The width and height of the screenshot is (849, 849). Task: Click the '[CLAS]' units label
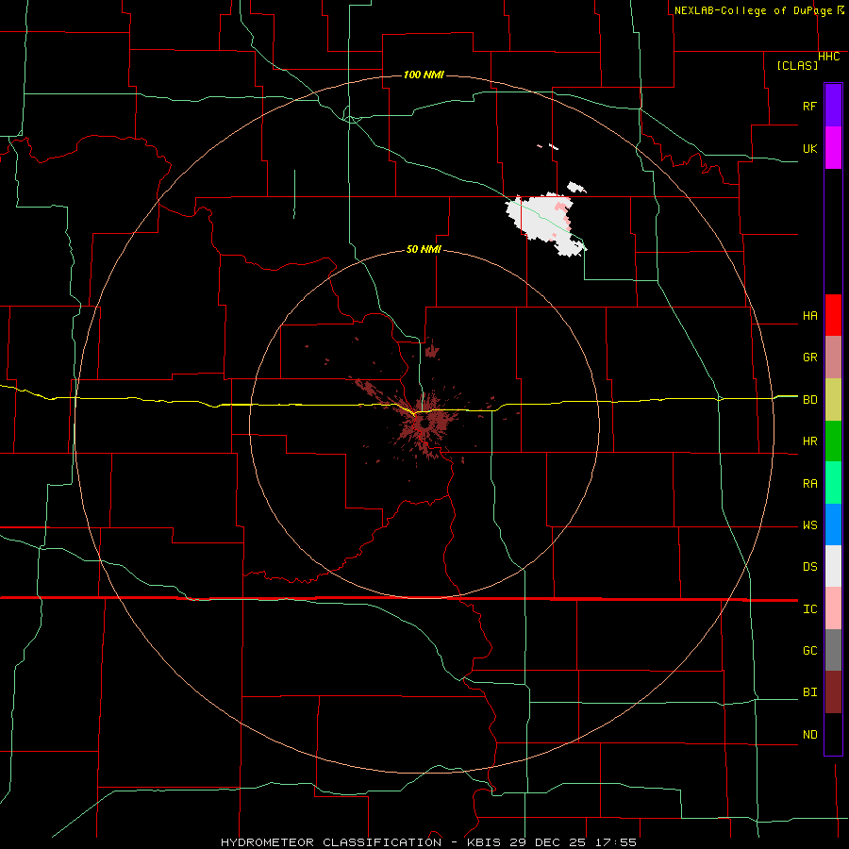[797, 65]
